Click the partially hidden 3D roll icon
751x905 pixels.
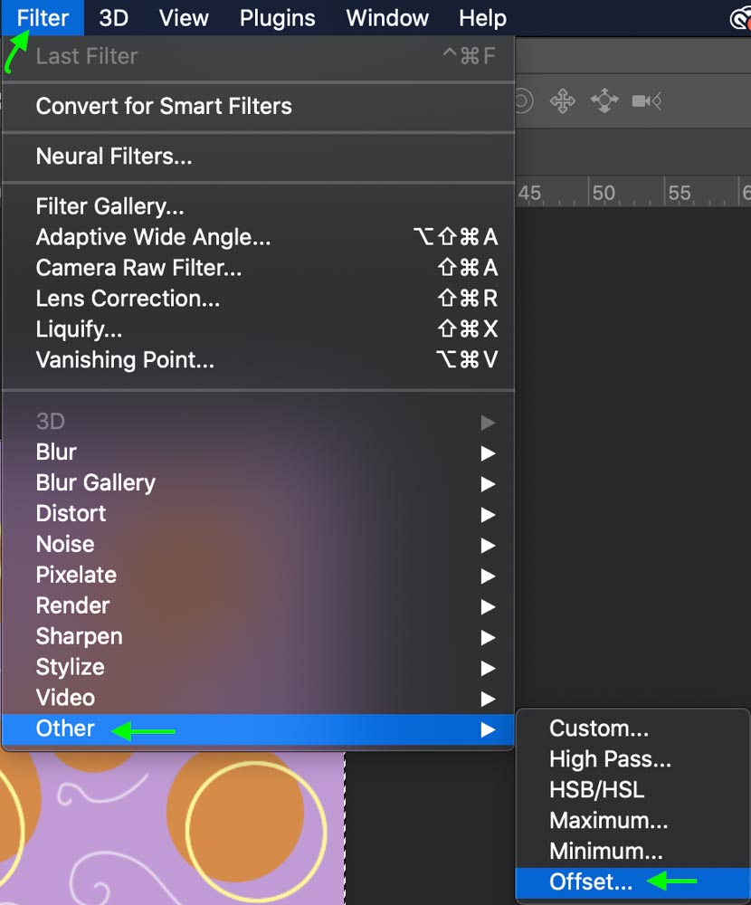(523, 100)
